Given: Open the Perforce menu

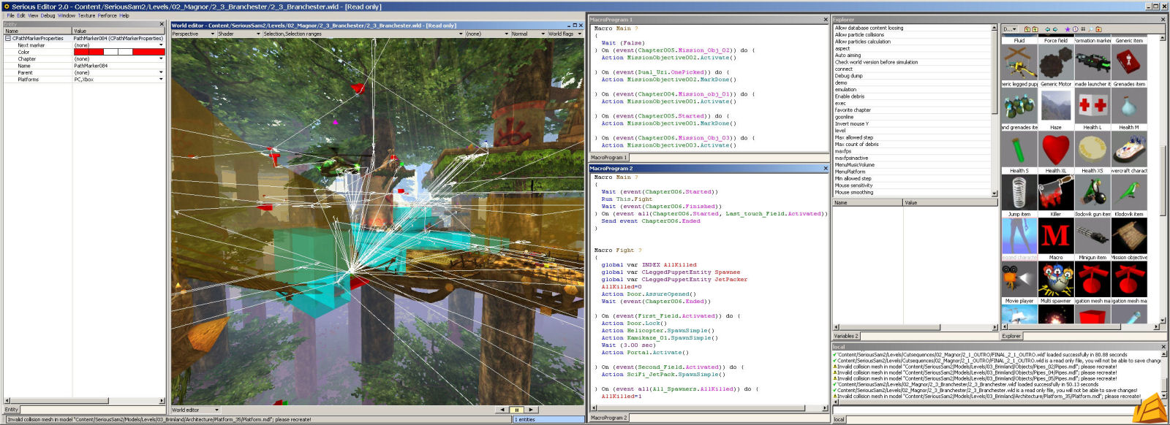Looking at the screenshot, I should pos(107,15).
